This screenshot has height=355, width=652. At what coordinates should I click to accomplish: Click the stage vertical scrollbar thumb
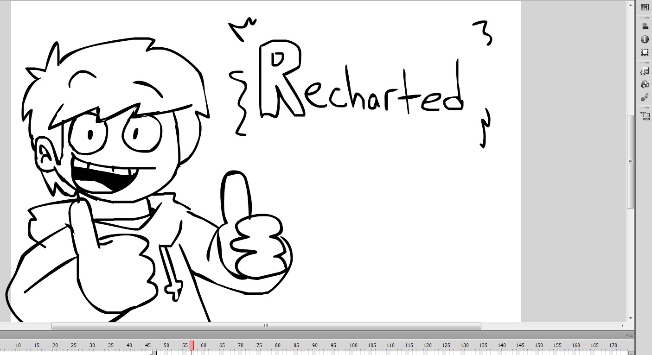[x=631, y=162]
